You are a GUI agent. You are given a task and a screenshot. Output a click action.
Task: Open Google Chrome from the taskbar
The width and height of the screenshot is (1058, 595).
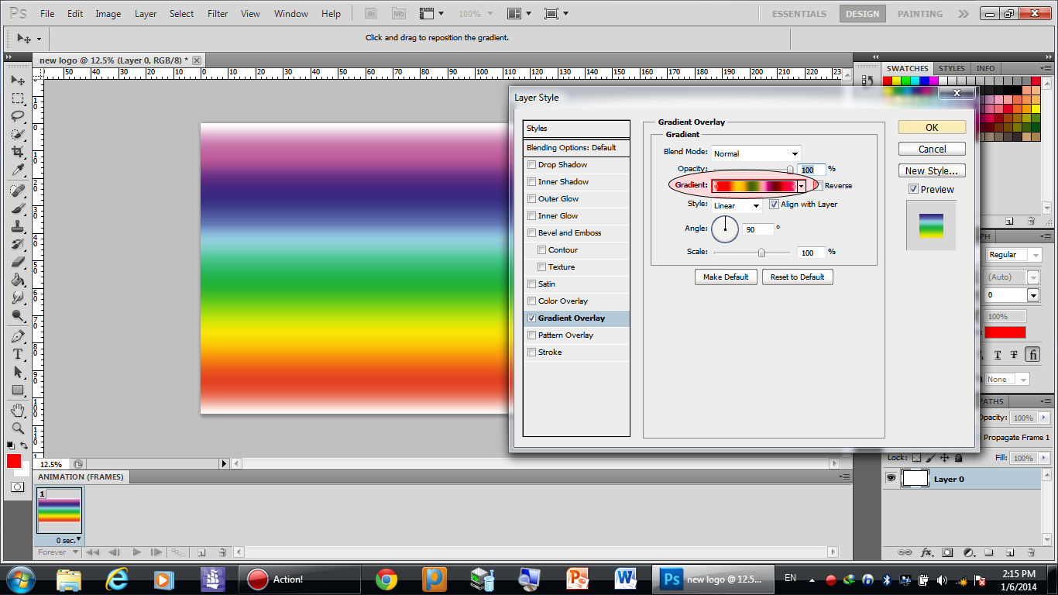(x=386, y=579)
